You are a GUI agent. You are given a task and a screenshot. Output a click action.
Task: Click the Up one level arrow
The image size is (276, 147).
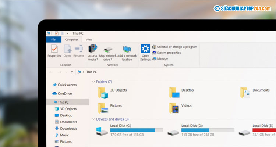[72, 72]
